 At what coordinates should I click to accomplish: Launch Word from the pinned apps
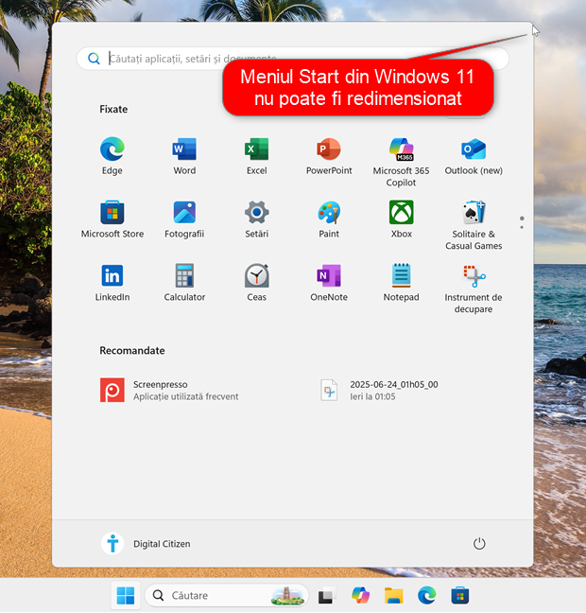184,150
